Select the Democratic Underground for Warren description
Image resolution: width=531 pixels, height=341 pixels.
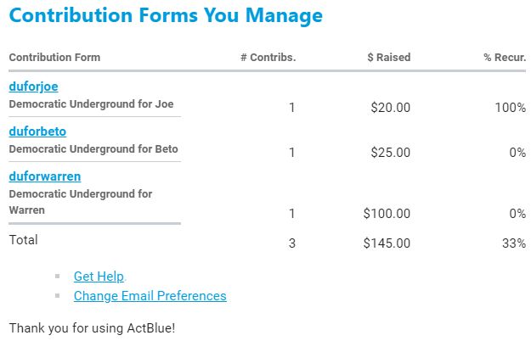pyautogui.click(x=81, y=201)
